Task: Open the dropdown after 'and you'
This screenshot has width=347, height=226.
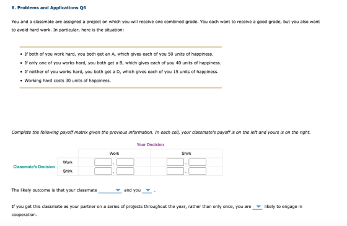Action: click(147, 191)
